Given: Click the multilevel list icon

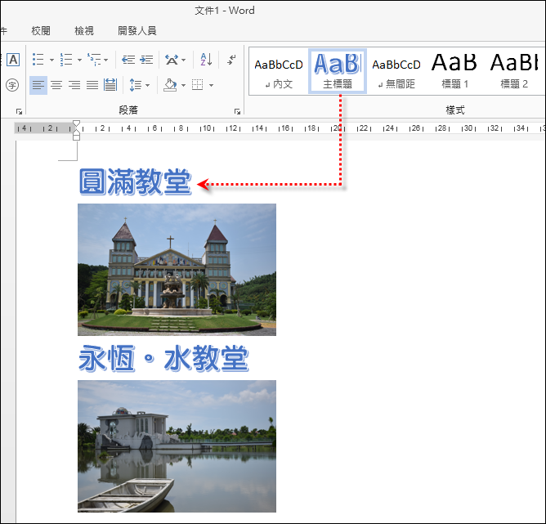Looking at the screenshot, I should [x=94, y=60].
